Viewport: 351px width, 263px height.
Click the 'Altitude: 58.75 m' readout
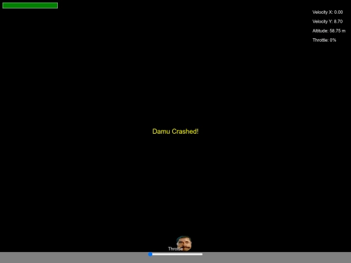pyautogui.click(x=329, y=31)
